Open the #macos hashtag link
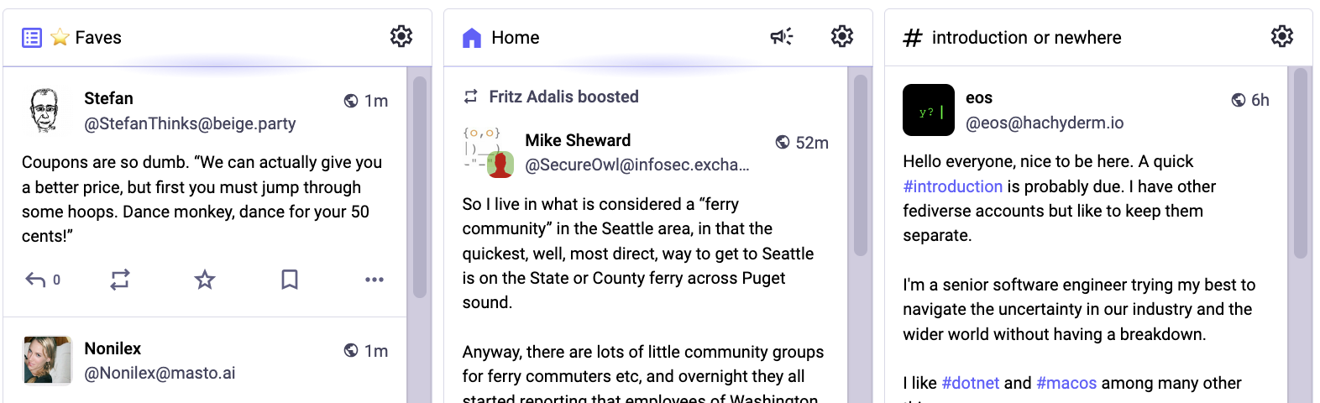Screen dimensions: 1320x403 1066,383
